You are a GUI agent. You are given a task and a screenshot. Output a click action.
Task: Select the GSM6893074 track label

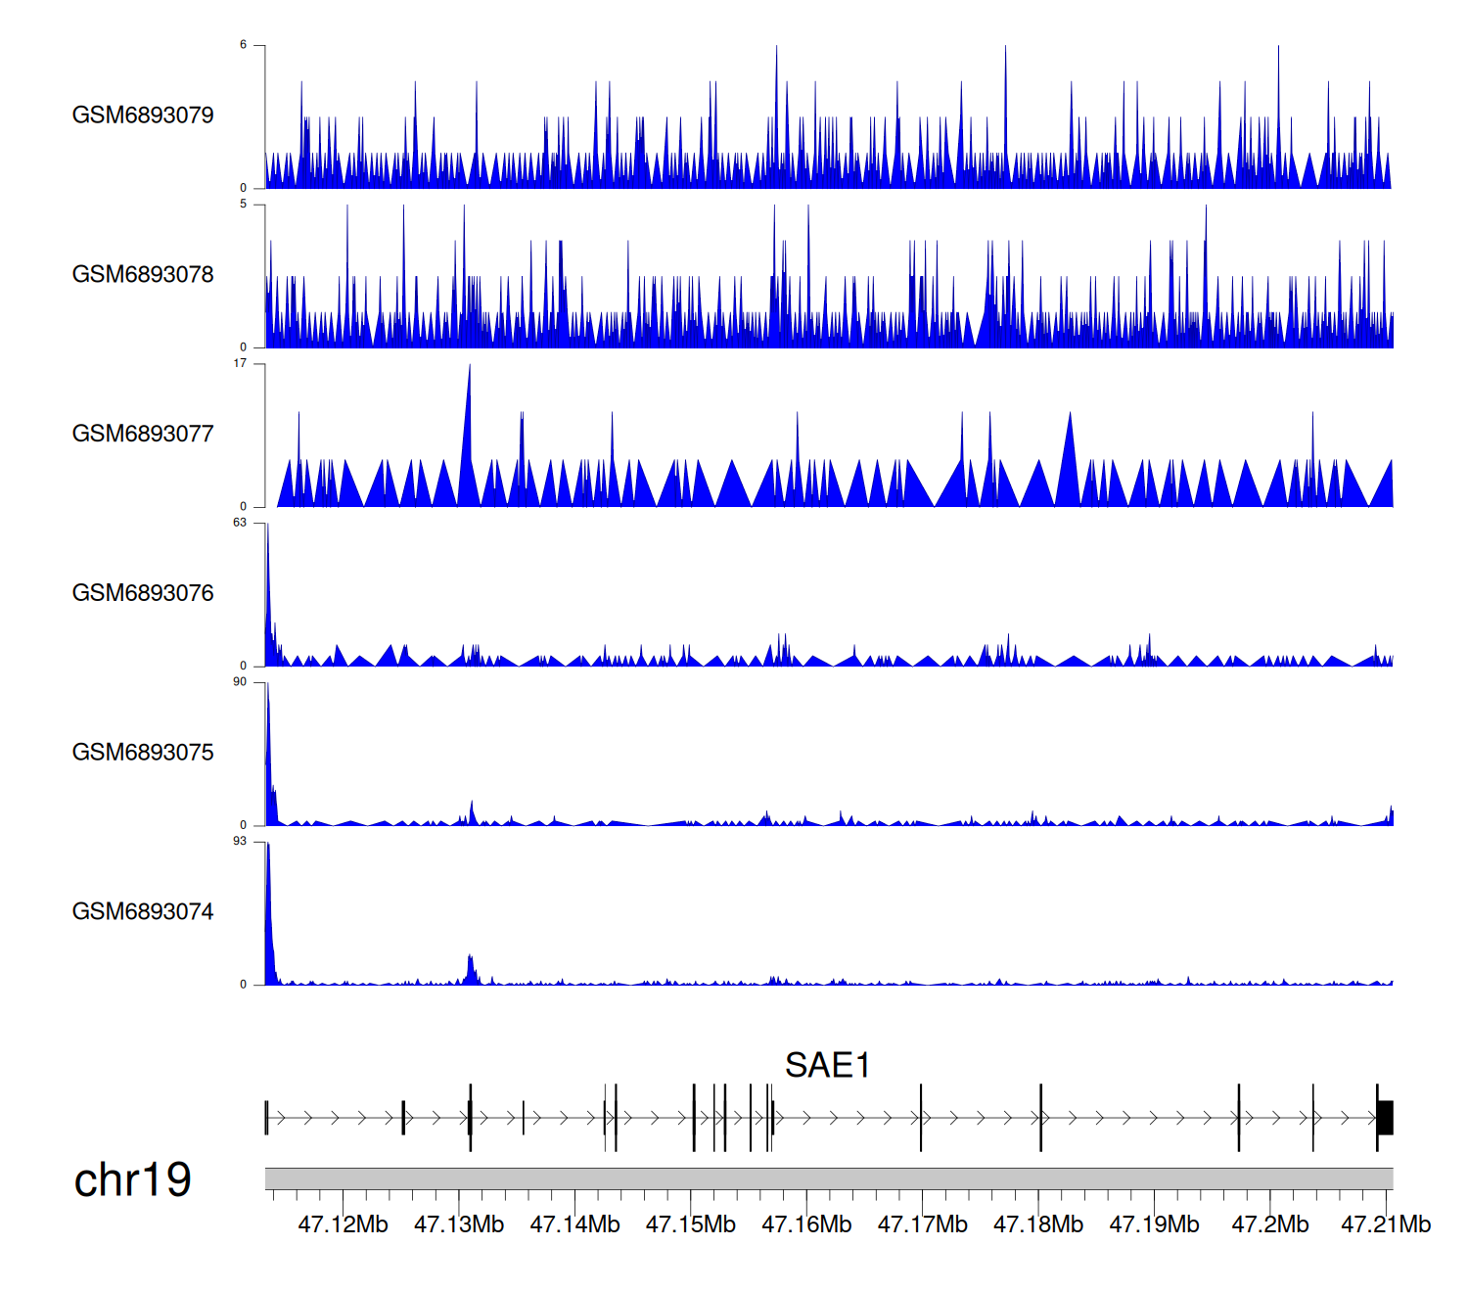coord(143,912)
